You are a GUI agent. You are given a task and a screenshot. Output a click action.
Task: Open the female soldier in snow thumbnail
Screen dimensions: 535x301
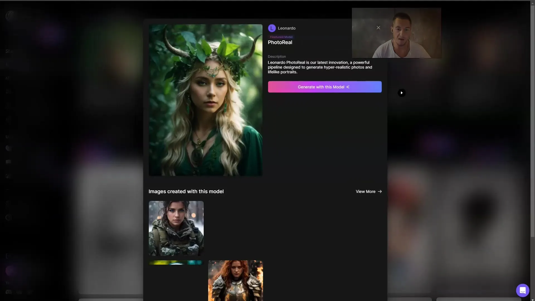click(176, 228)
